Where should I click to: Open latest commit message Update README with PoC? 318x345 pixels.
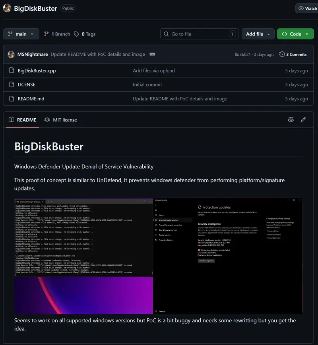[x=98, y=54]
